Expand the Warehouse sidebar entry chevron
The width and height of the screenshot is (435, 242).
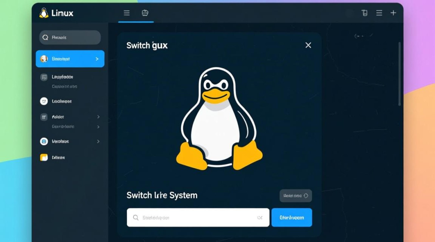(x=98, y=141)
